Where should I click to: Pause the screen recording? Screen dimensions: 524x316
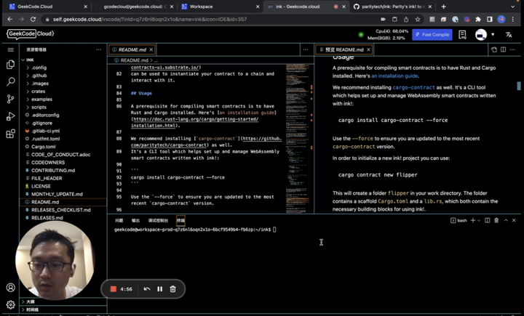coord(160,289)
